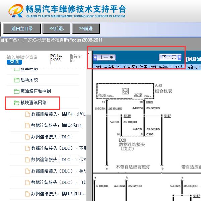Click the small scroll-up arrow above scrollbar

[88, 53]
